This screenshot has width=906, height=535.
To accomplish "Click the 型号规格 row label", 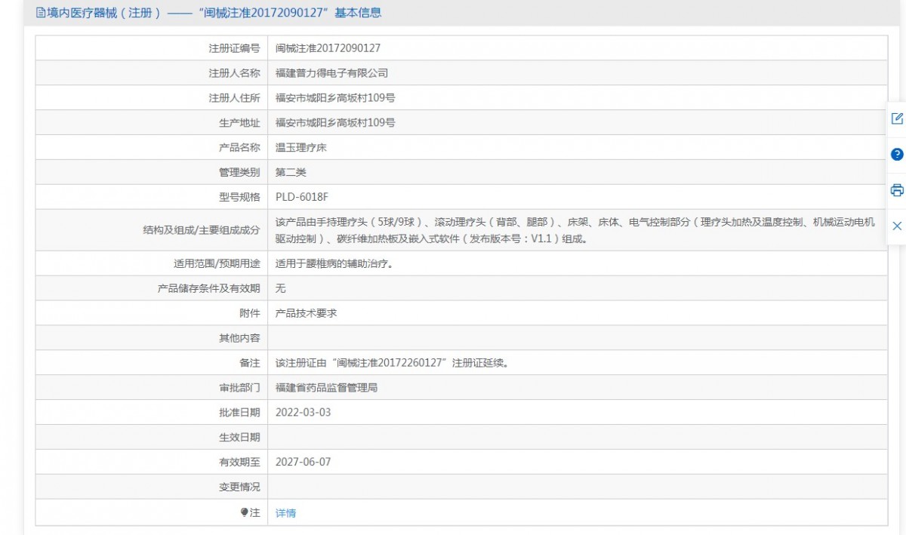I will [239, 197].
